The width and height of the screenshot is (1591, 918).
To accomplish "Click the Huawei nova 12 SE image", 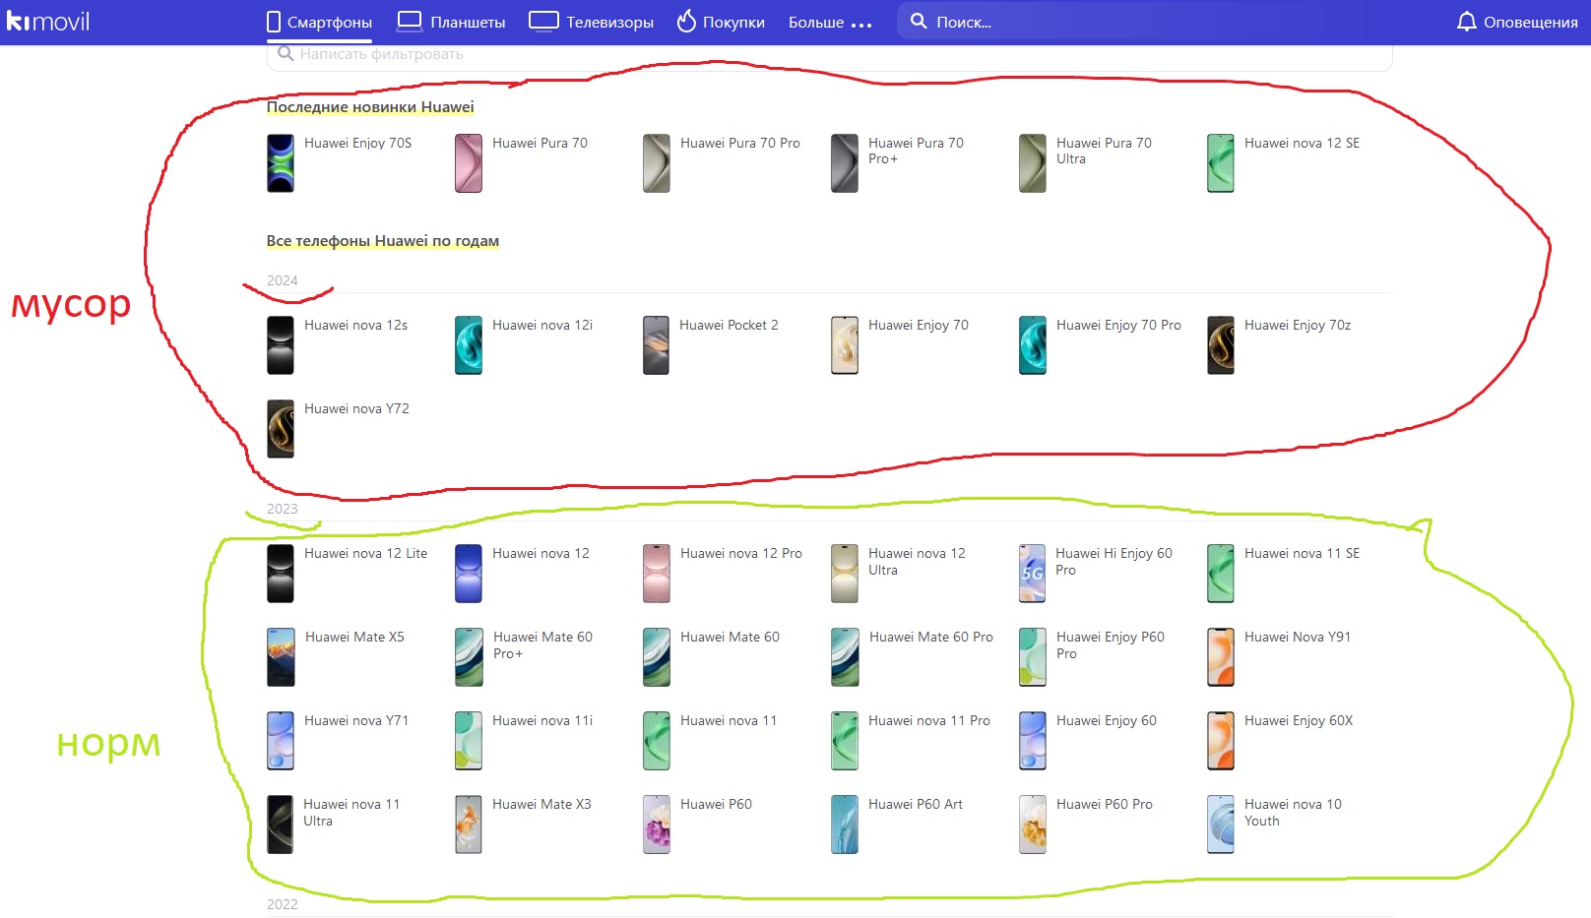I will click(x=1221, y=163).
